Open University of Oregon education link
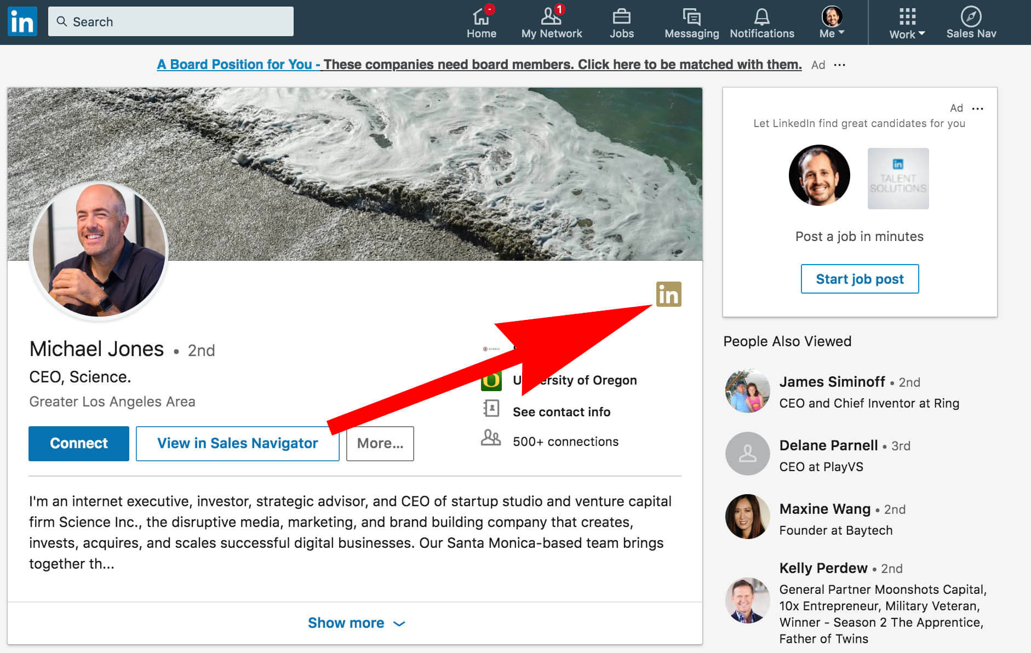Screen dimensions: 1031x653 coord(575,380)
